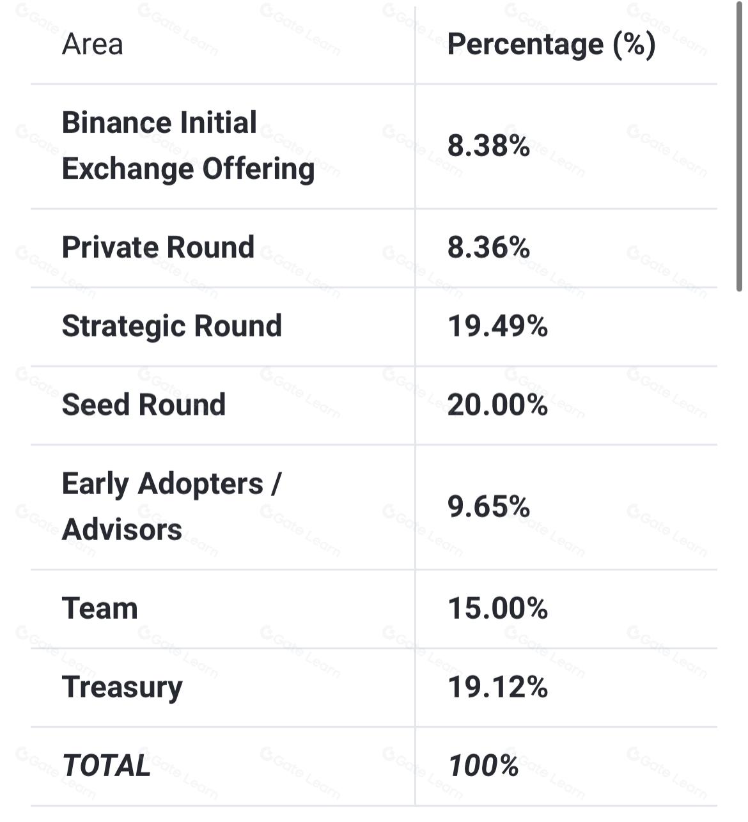Click the 15.00% percentage value
The width and height of the screenshot is (748, 822).
[x=497, y=609]
